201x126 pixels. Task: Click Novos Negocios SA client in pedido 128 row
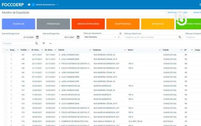coord(69,86)
